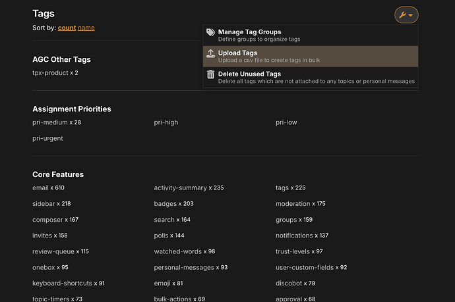Click the Assignment Priorities group heading
The width and height of the screenshot is (455, 302).
pos(72,109)
